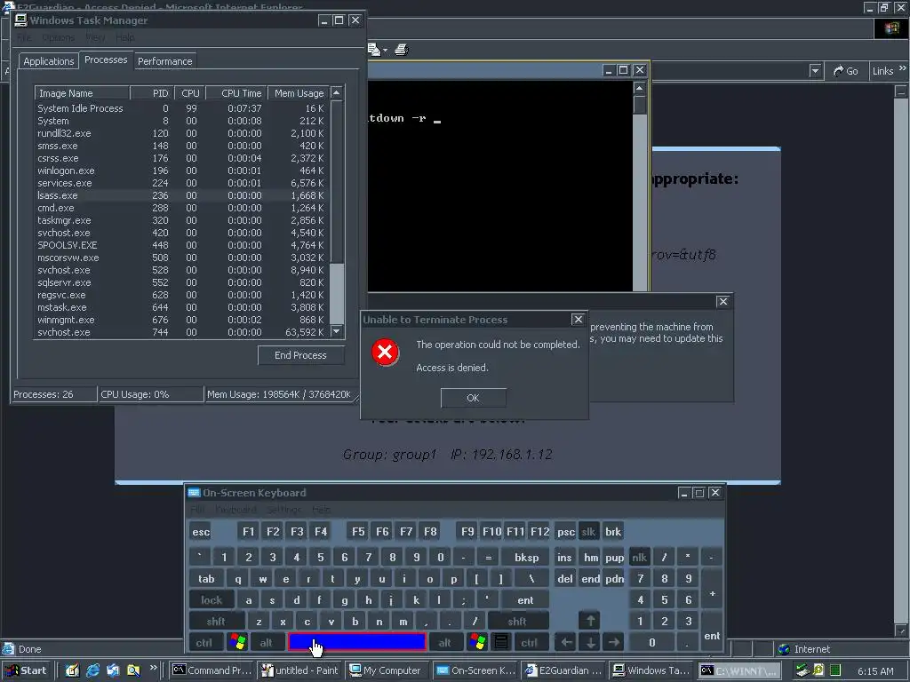Click process list scroll up arrow
The image size is (910, 682).
point(337,92)
